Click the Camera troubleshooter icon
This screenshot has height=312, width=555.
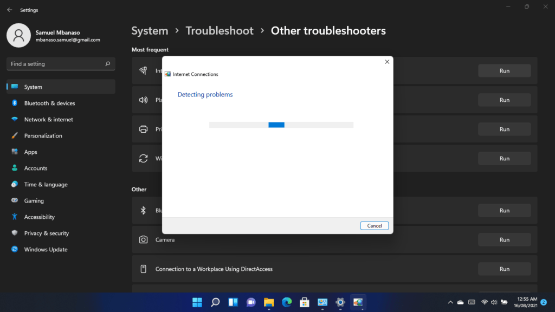143,239
